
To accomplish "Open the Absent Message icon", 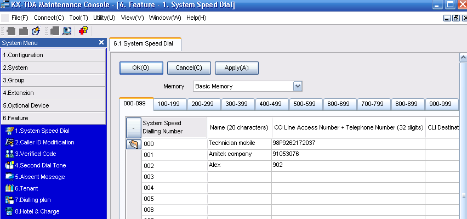I will click(x=9, y=177).
